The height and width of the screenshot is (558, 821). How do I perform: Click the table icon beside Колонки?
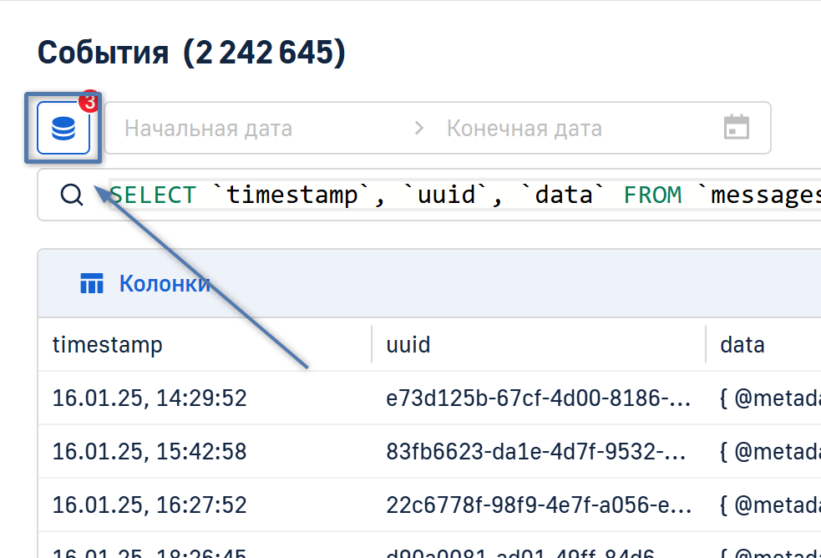(92, 284)
